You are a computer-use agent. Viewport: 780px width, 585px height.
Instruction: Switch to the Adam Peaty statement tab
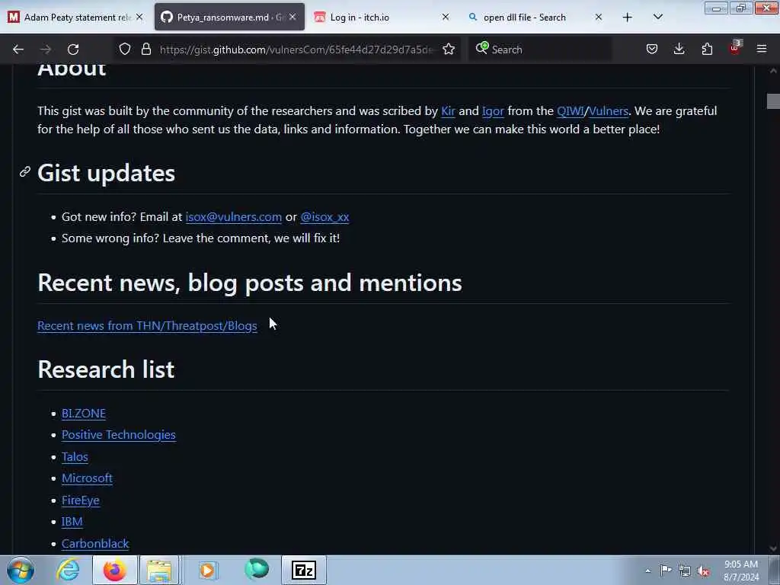75,17
